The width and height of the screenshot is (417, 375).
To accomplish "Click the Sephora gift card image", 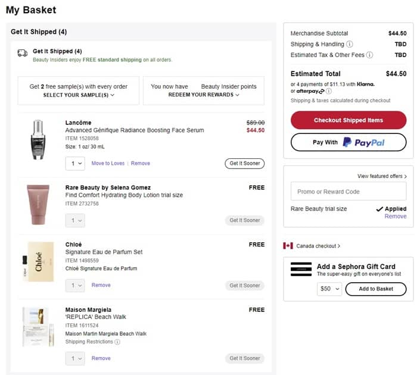I will [x=301, y=269].
